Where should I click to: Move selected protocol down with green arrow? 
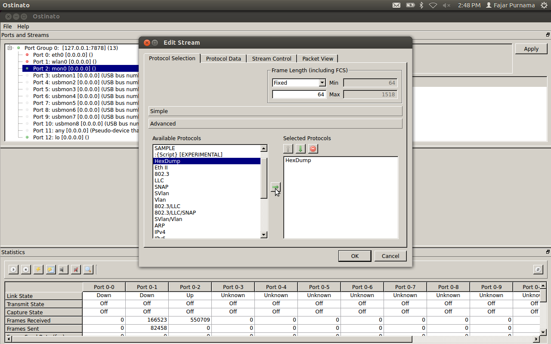point(300,149)
